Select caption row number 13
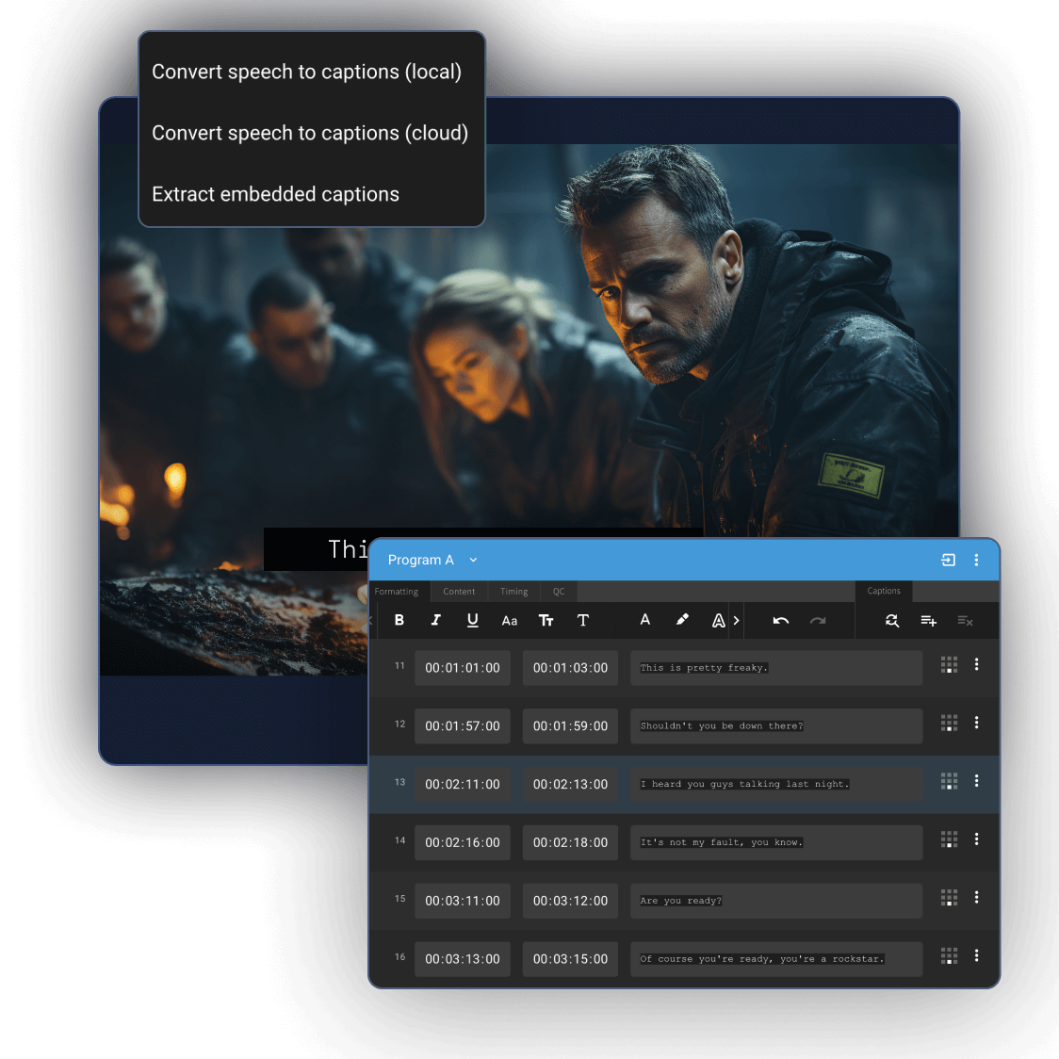Viewport: 1059px width, 1059px height. coord(399,782)
